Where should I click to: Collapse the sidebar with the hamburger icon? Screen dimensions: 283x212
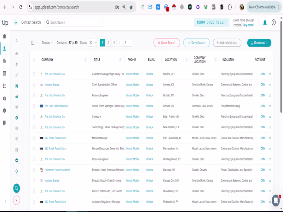pyautogui.click(x=16, y=22)
